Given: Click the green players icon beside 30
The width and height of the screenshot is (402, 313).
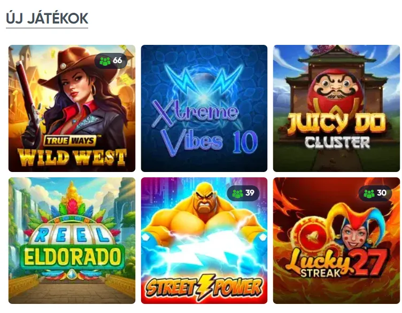Looking at the screenshot, I should [x=369, y=193].
